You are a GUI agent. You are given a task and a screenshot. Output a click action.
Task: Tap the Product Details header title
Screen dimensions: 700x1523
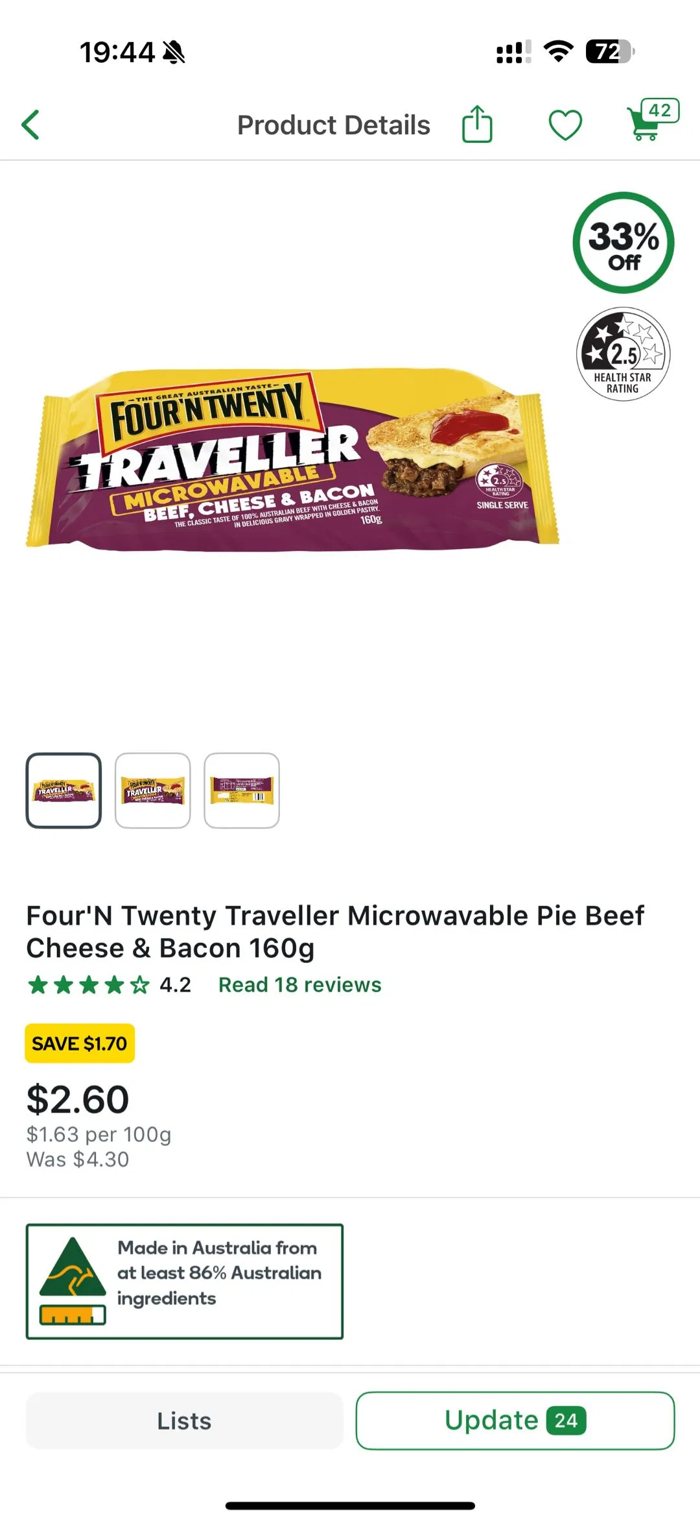(333, 125)
